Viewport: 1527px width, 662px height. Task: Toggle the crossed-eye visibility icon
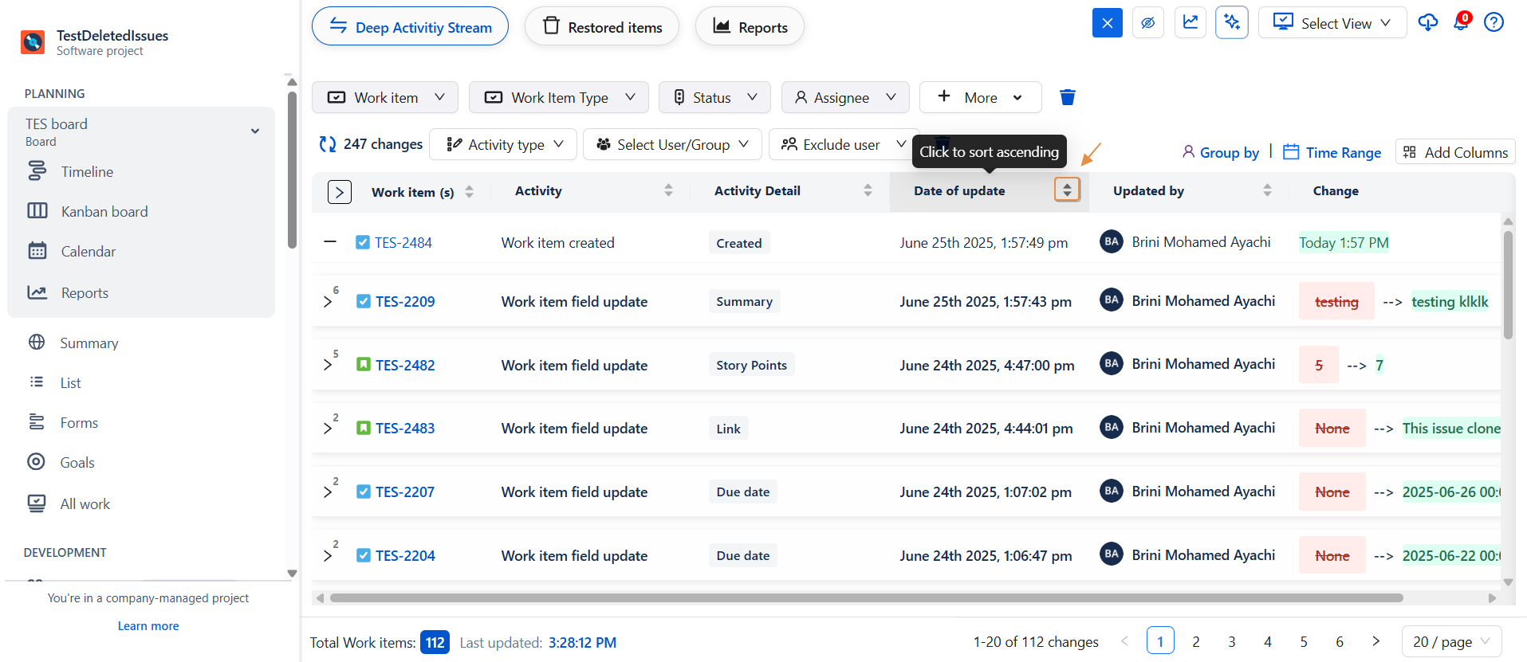point(1147,22)
